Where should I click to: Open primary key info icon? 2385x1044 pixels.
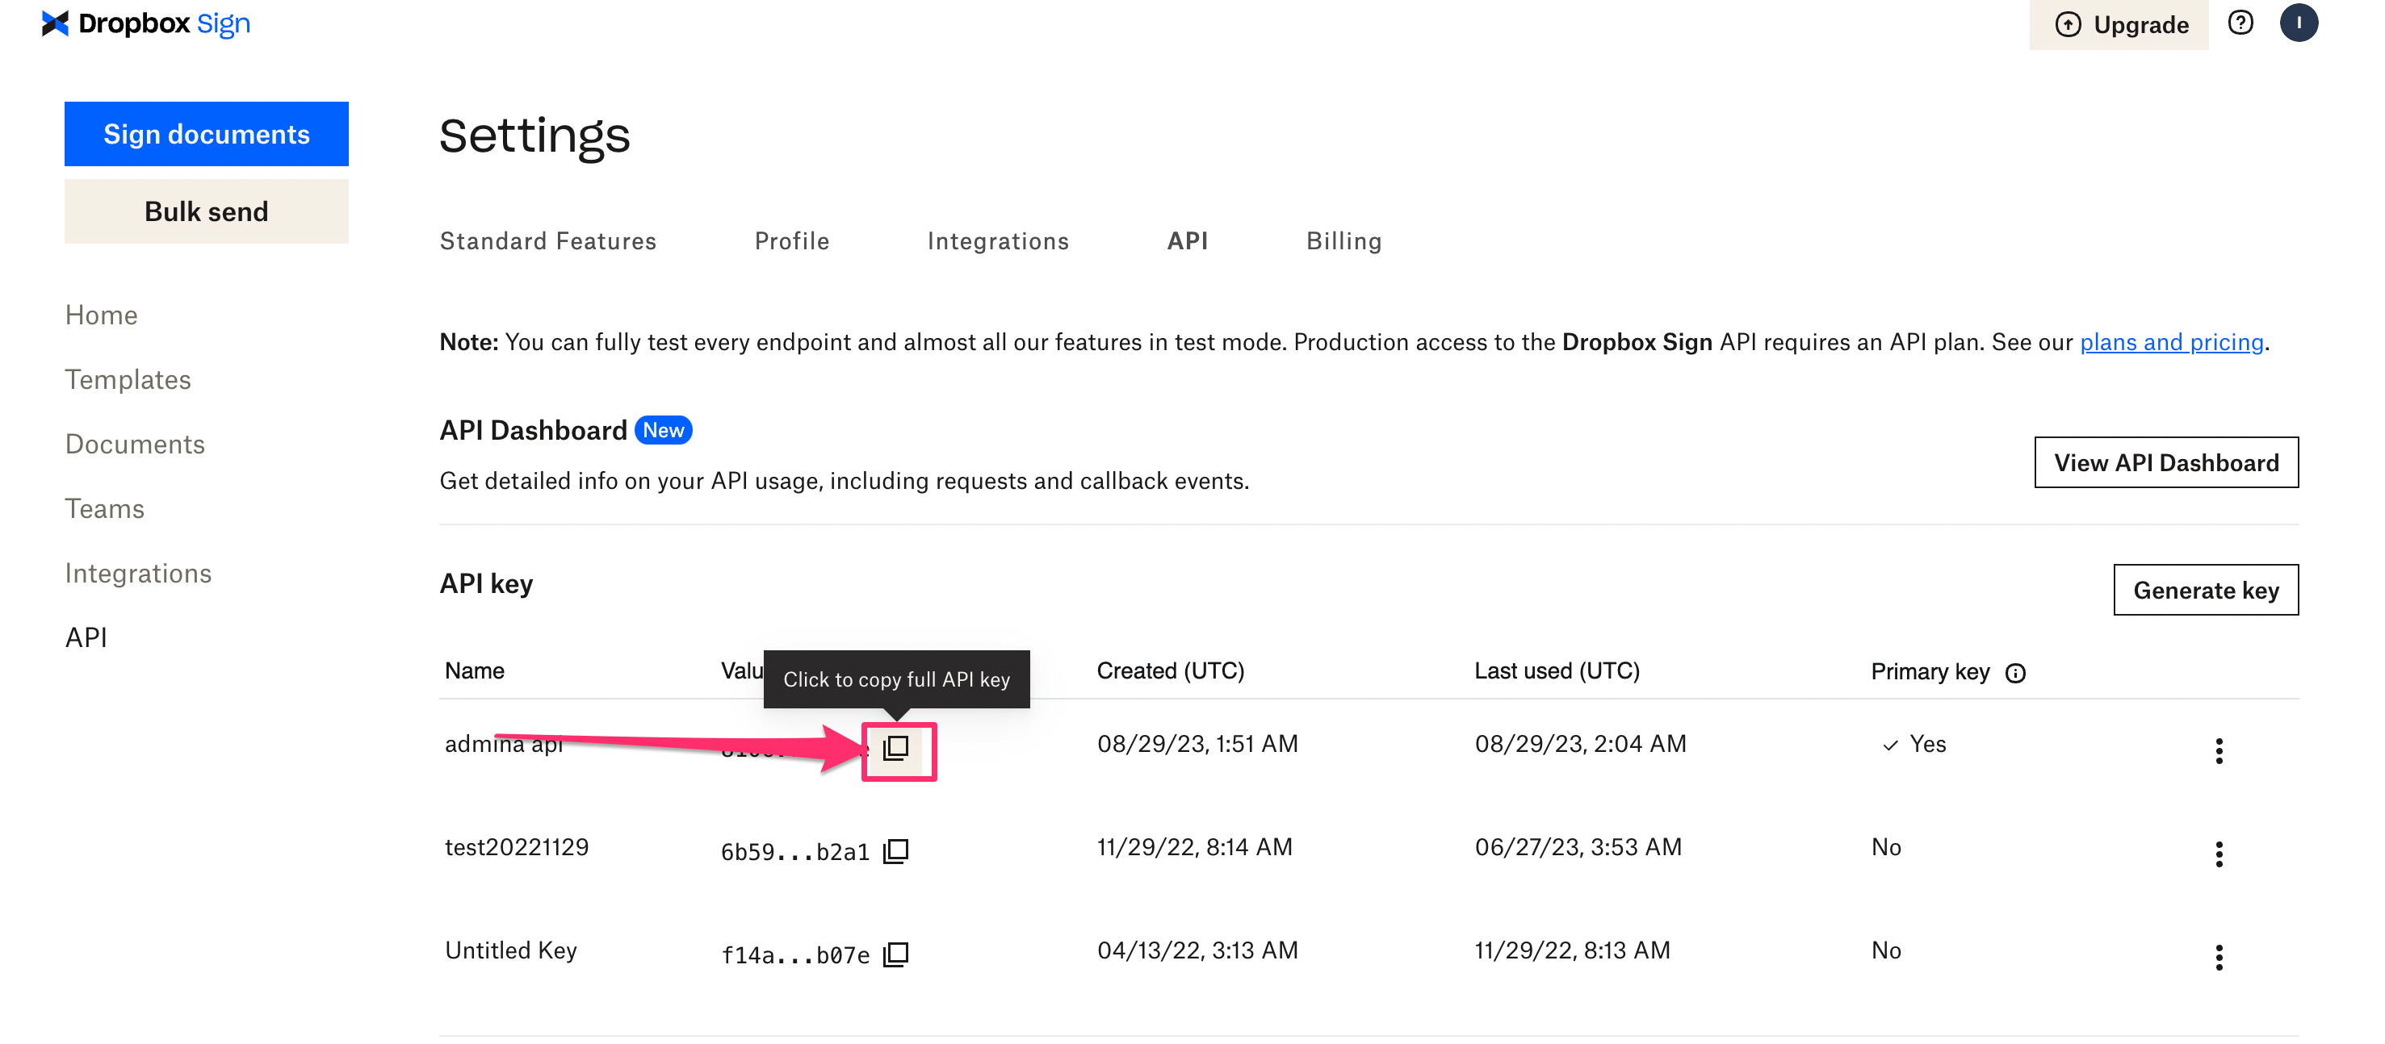[2015, 673]
